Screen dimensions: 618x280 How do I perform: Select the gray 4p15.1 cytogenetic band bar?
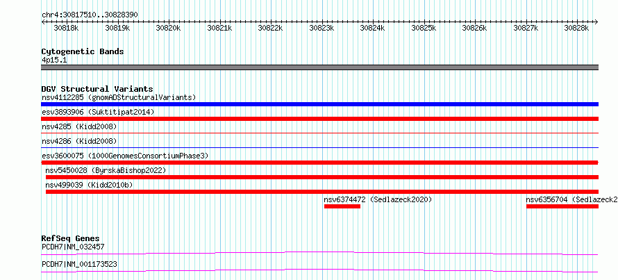(x=319, y=67)
